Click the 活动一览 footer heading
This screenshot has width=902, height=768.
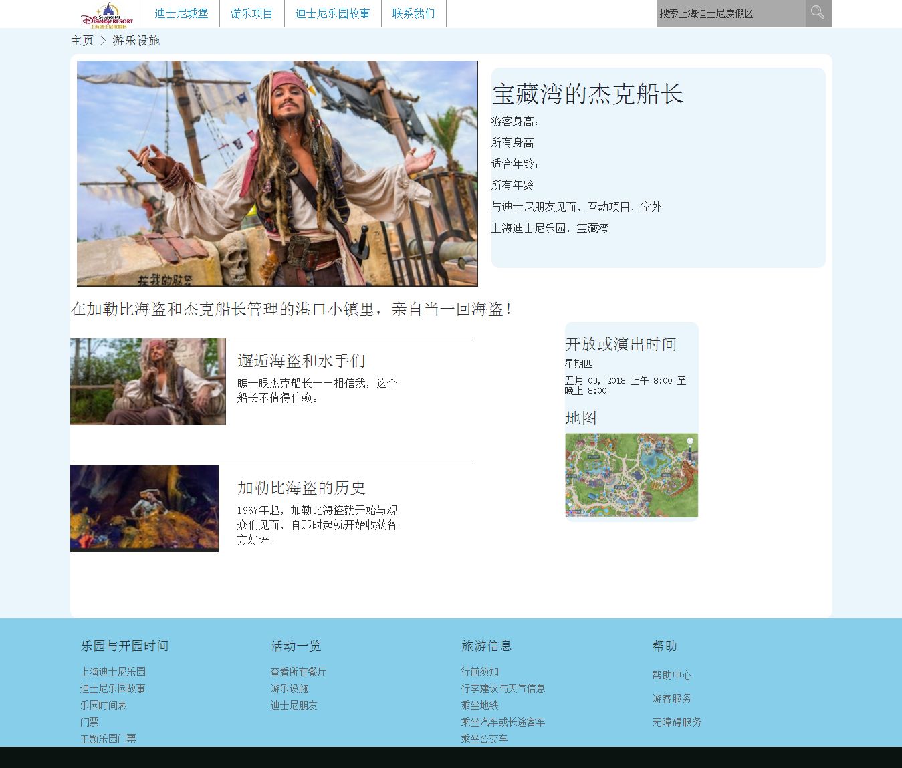(x=296, y=646)
